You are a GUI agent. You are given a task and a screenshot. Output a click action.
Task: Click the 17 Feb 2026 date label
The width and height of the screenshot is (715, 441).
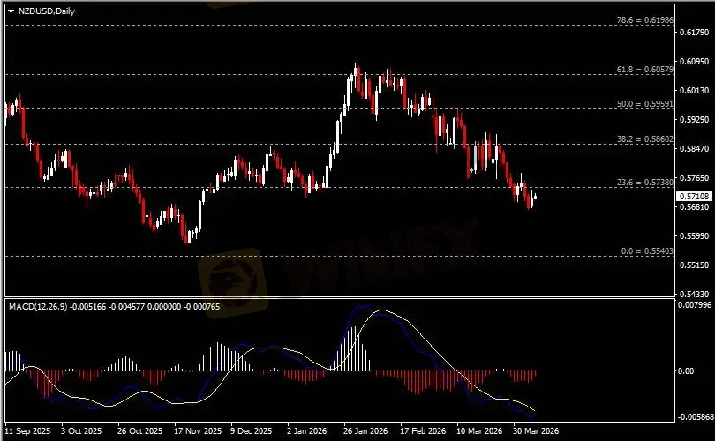423,430
